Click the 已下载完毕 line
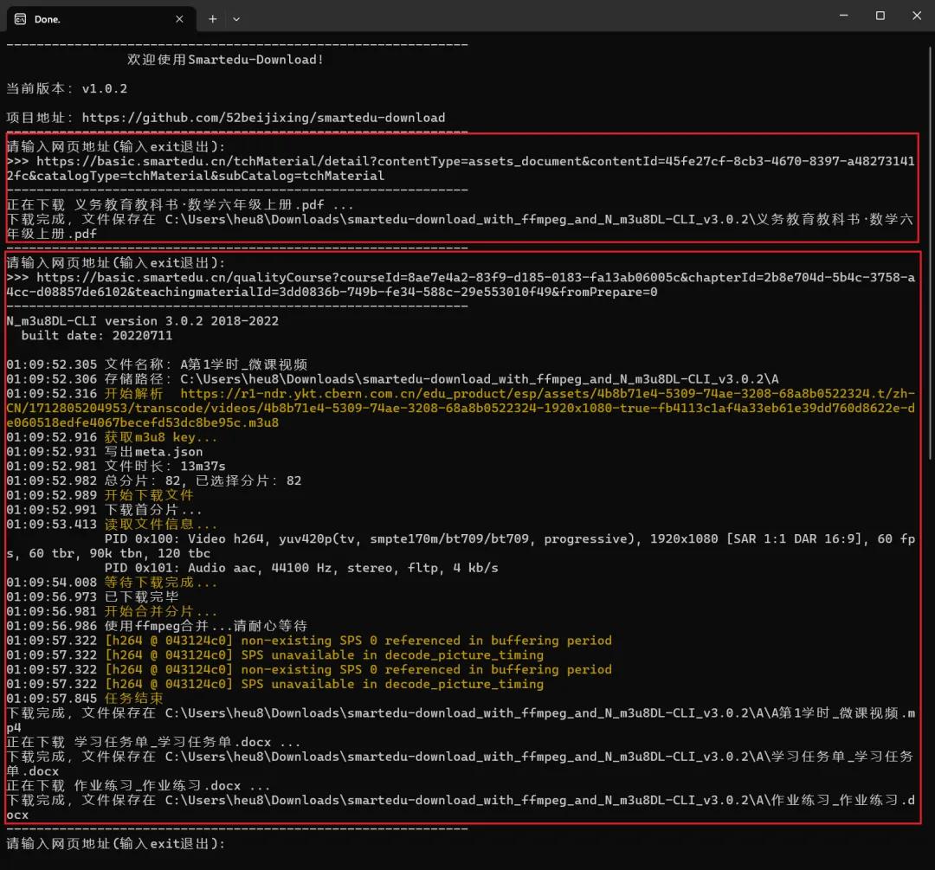 (x=93, y=597)
